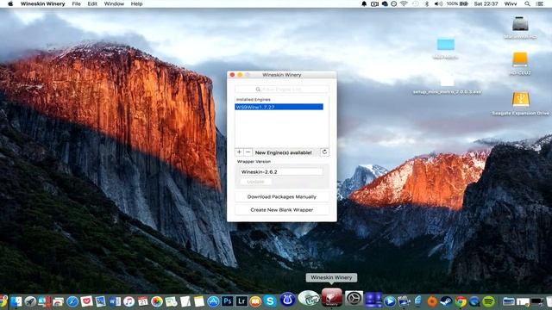
Task: Refresh the Wineskin Winery engine list
Action: click(x=324, y=152)
